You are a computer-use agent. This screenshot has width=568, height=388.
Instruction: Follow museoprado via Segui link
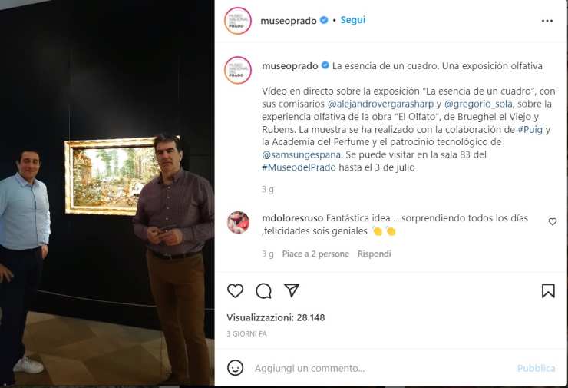(x=353, y=20)
